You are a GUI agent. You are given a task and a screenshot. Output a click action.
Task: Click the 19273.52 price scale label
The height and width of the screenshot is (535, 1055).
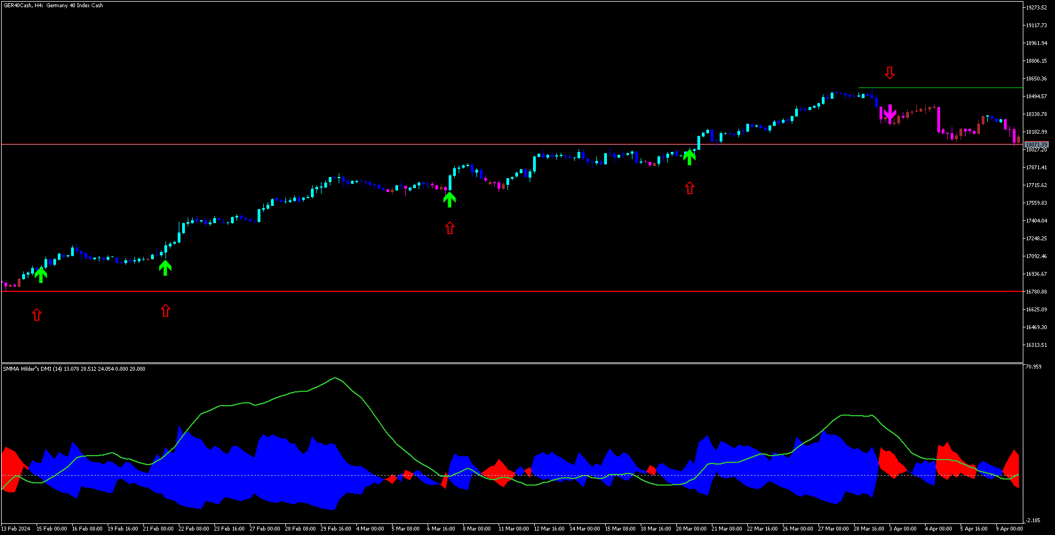(1036, 8)
